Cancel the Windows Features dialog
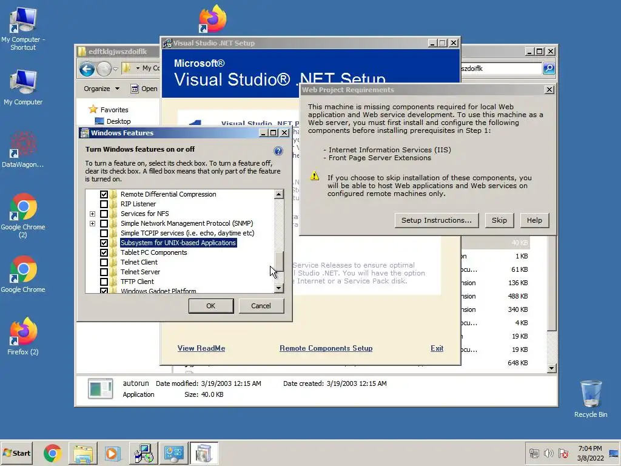621x466 pixels. [261, 306]
